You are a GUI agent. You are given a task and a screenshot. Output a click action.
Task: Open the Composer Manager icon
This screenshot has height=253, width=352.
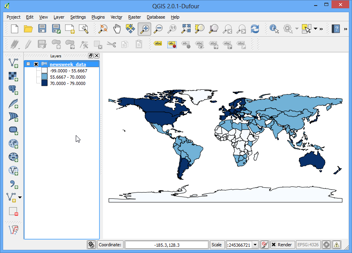pyautogui.click(x=84, y=29)
